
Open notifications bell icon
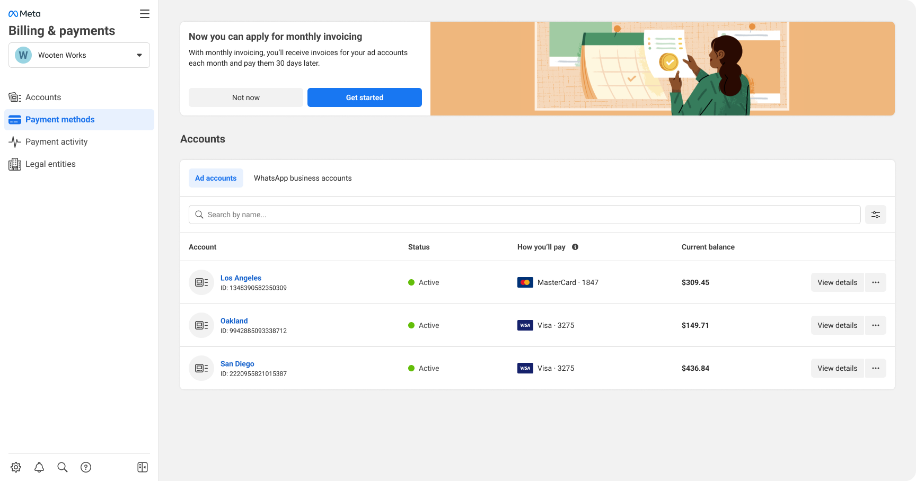[39, 467]
